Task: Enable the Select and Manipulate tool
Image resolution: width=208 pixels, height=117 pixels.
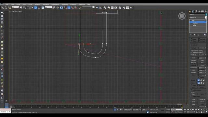Action: click(58, 8)
